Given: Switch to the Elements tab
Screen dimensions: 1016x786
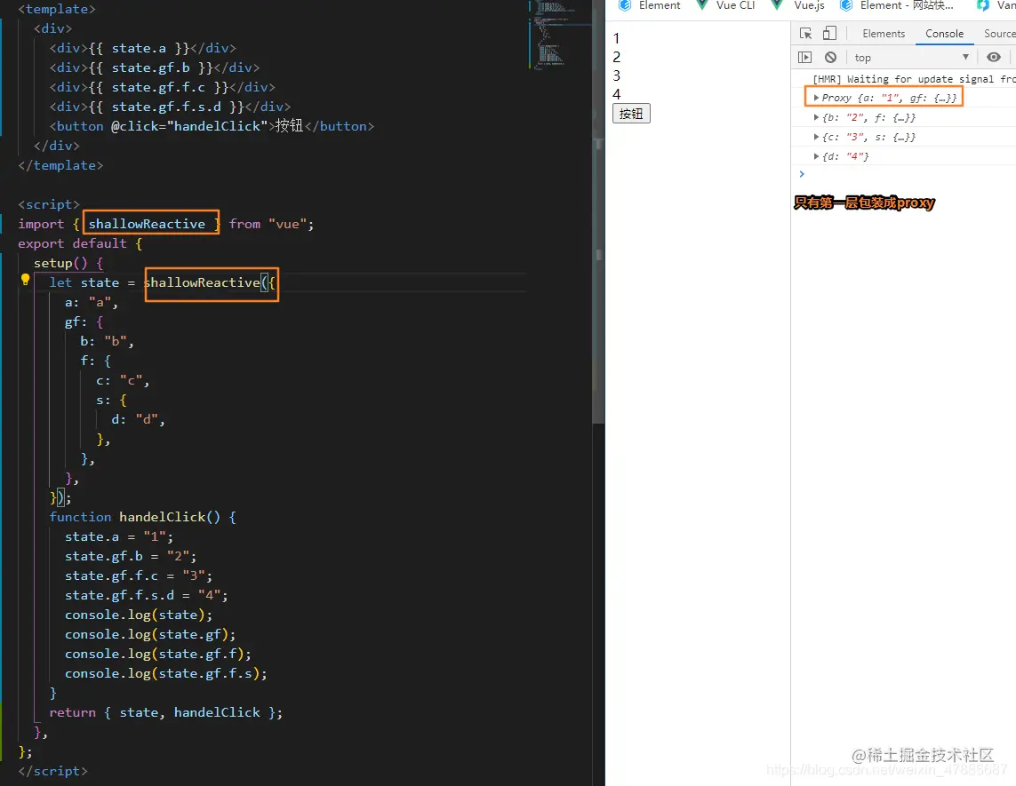Looking at the screenshot, I should 884,34.
